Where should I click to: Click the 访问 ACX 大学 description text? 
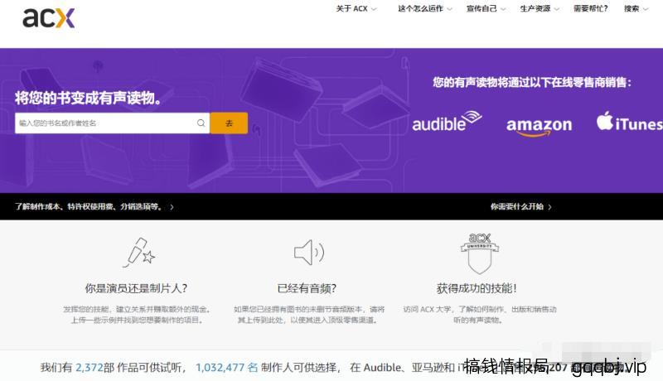tap(480, 314)
